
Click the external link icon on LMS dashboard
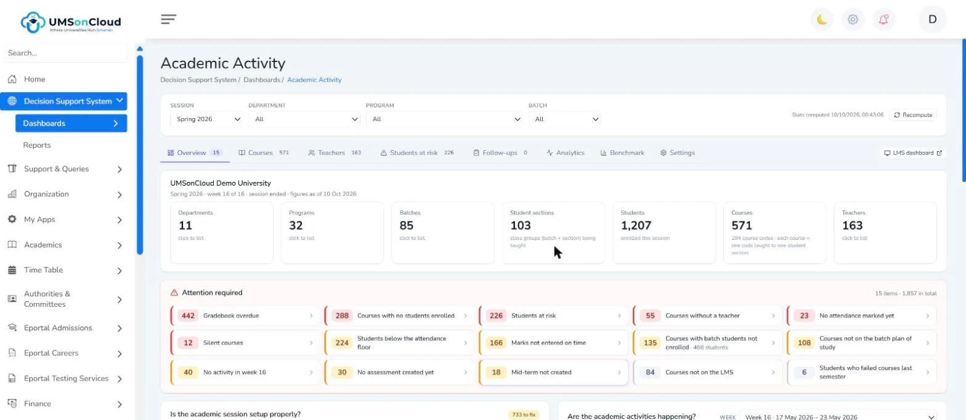click(x=939, y=153)
